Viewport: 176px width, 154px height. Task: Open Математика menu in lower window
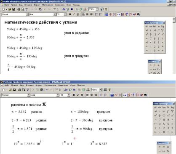click(50, 85)
